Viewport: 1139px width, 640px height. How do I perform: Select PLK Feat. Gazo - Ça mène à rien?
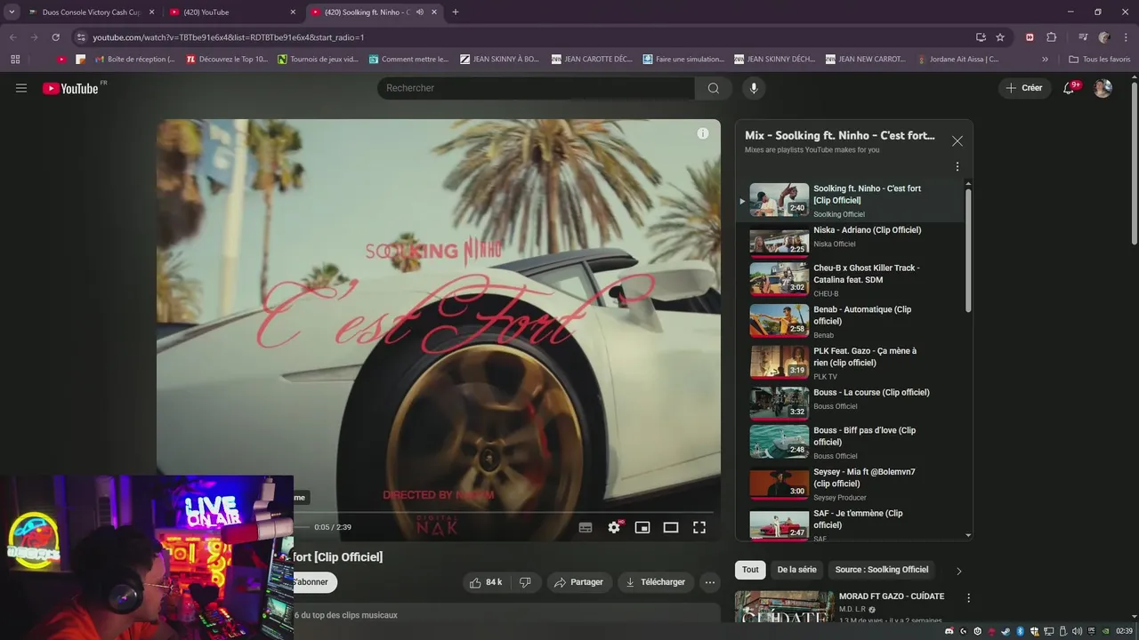point(850,363)
